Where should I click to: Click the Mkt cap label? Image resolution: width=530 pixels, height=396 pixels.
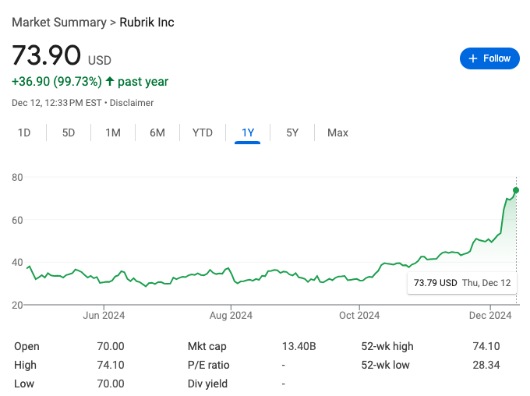click(x=207, y=346)
